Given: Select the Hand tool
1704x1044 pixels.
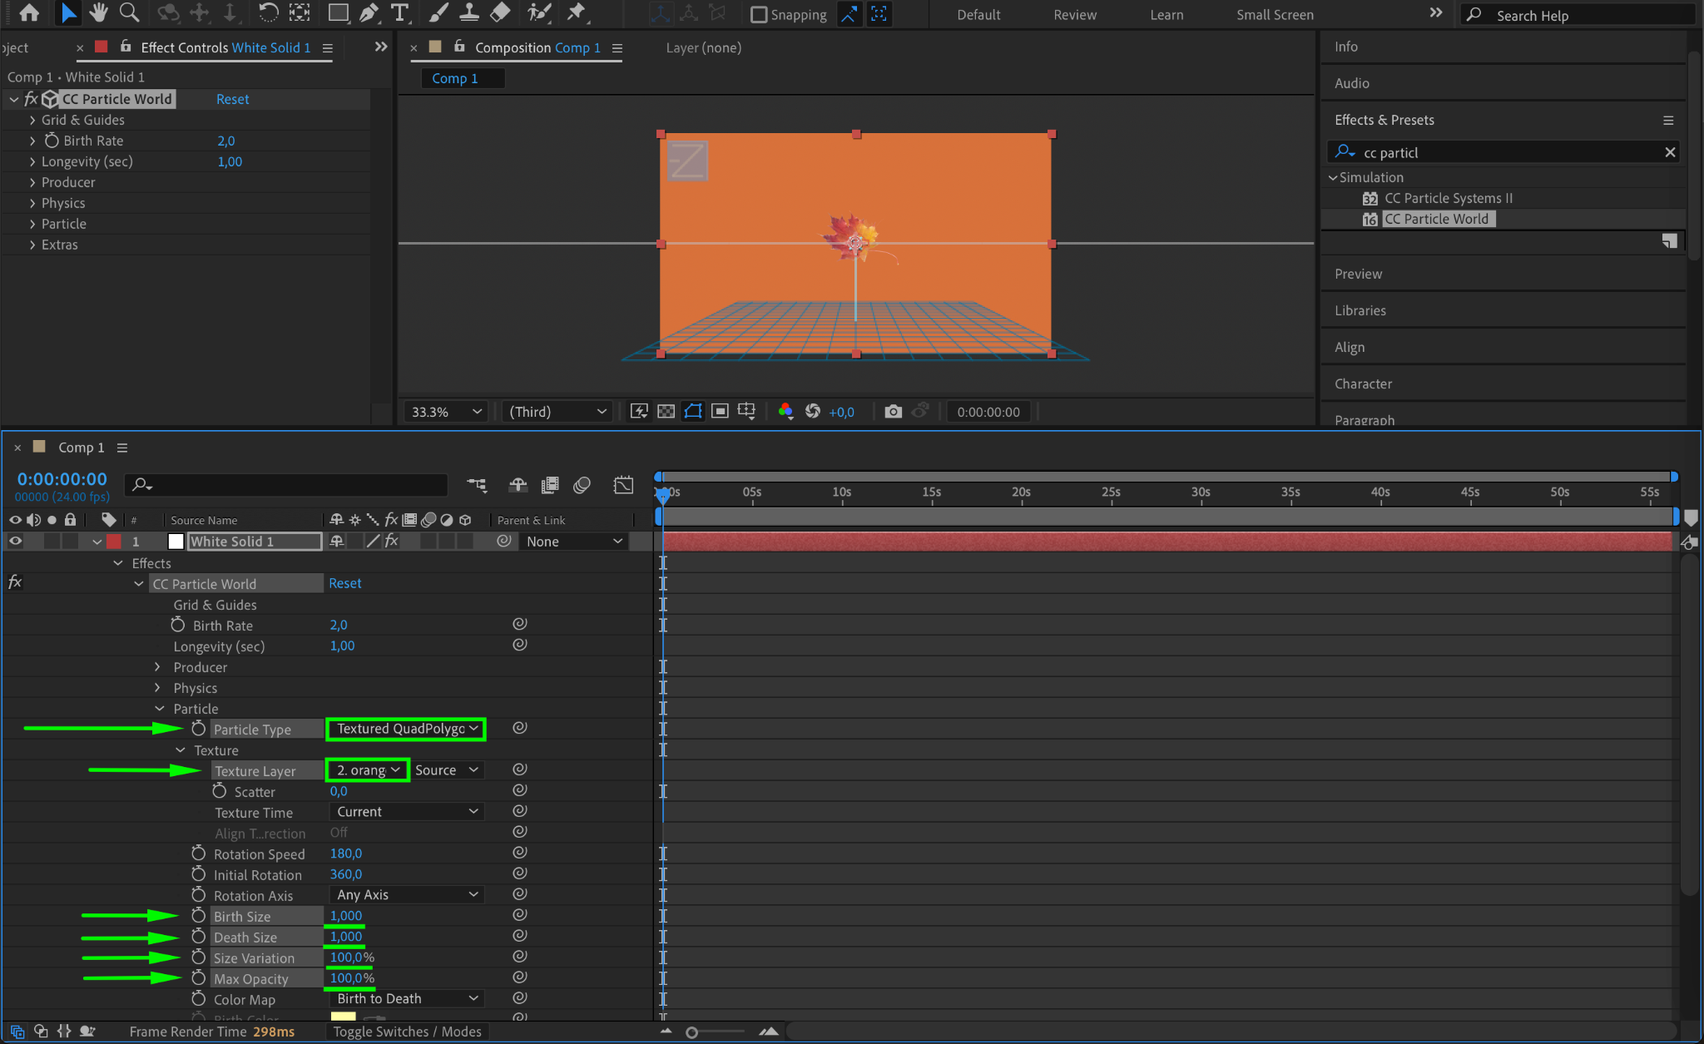Looking at the screenshot, I should [x=99, y=12].
